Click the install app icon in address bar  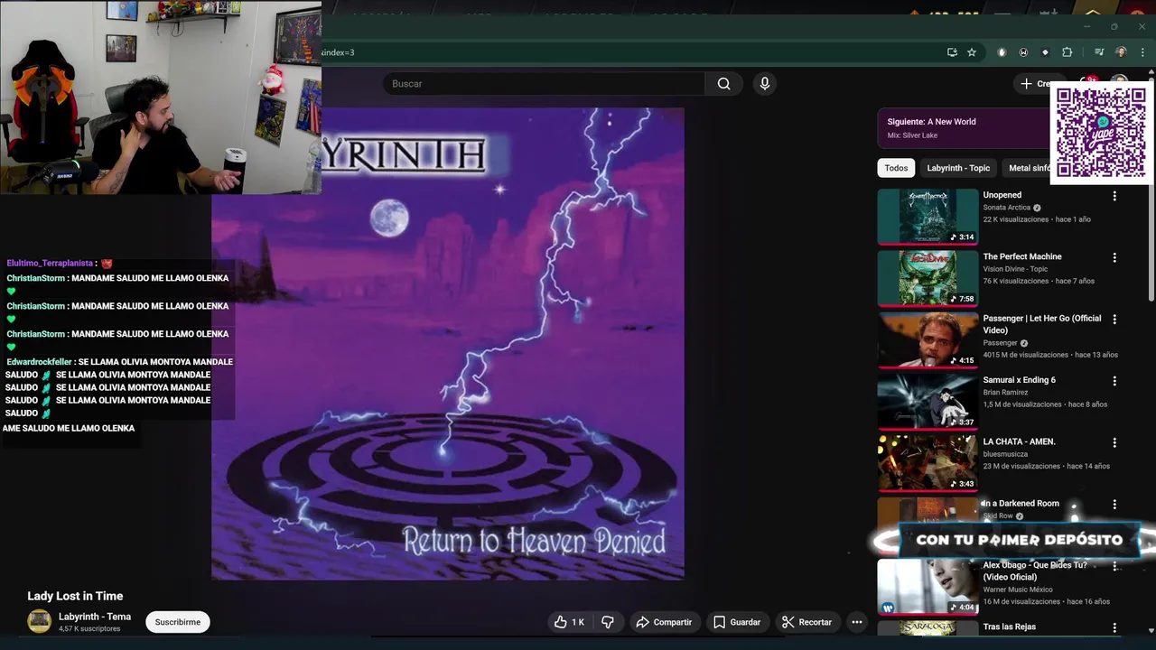point(952,52)
